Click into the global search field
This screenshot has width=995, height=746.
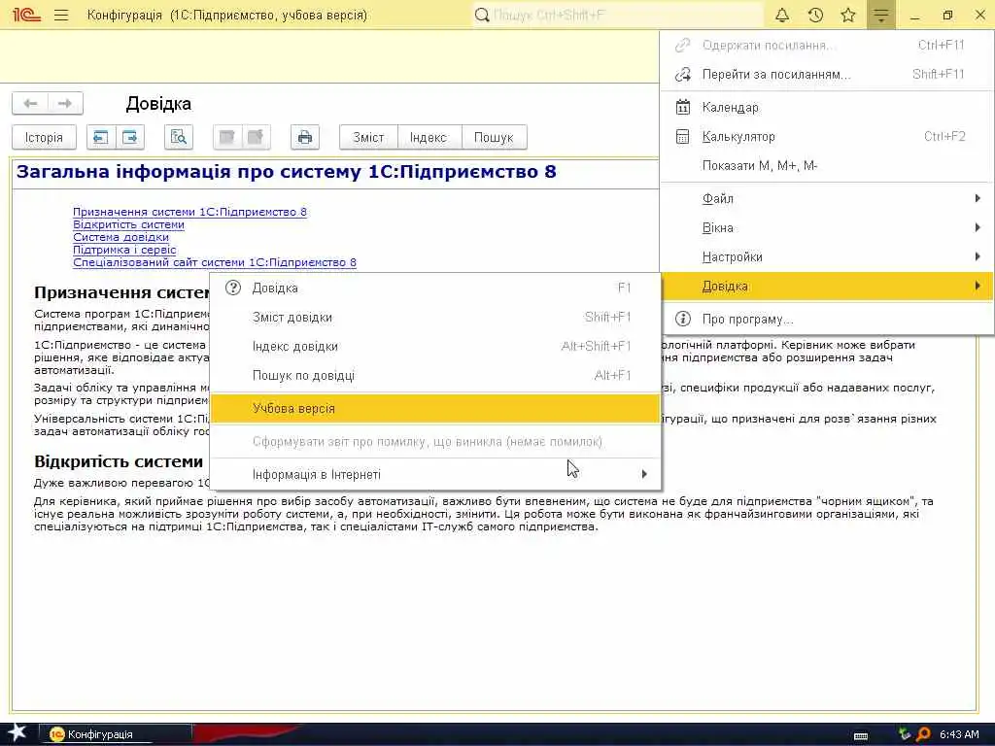[617, 15]
